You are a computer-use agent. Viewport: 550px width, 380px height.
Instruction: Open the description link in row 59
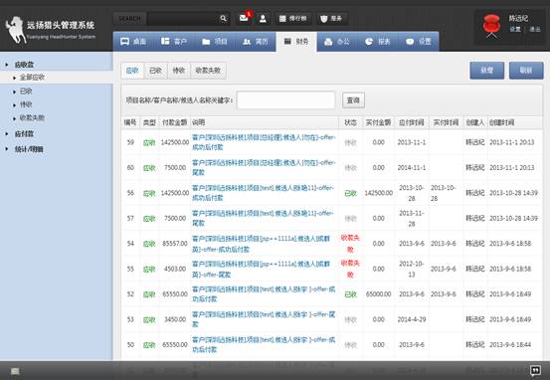click(264, 142)
